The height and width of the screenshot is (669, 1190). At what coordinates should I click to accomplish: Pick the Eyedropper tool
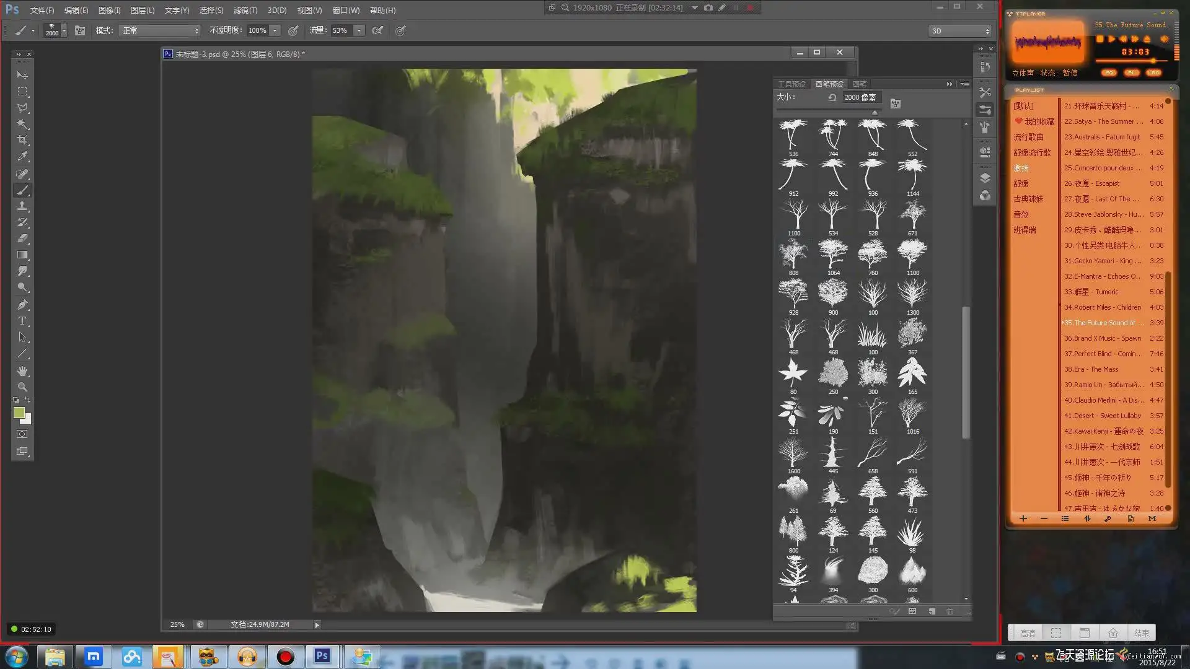coord(22,157)
